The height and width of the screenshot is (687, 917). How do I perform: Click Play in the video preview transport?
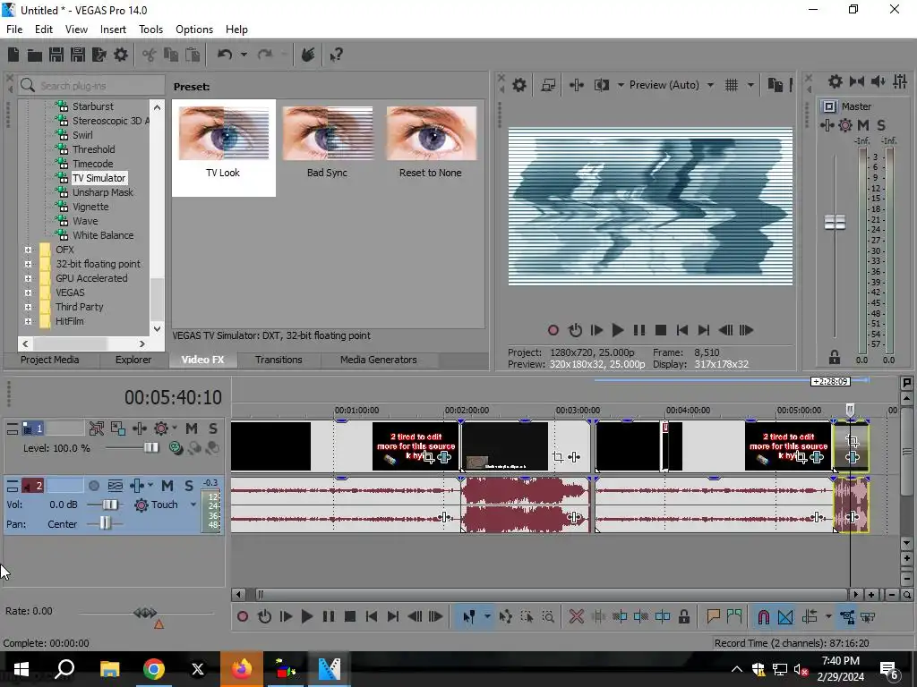tap(617, 330)
